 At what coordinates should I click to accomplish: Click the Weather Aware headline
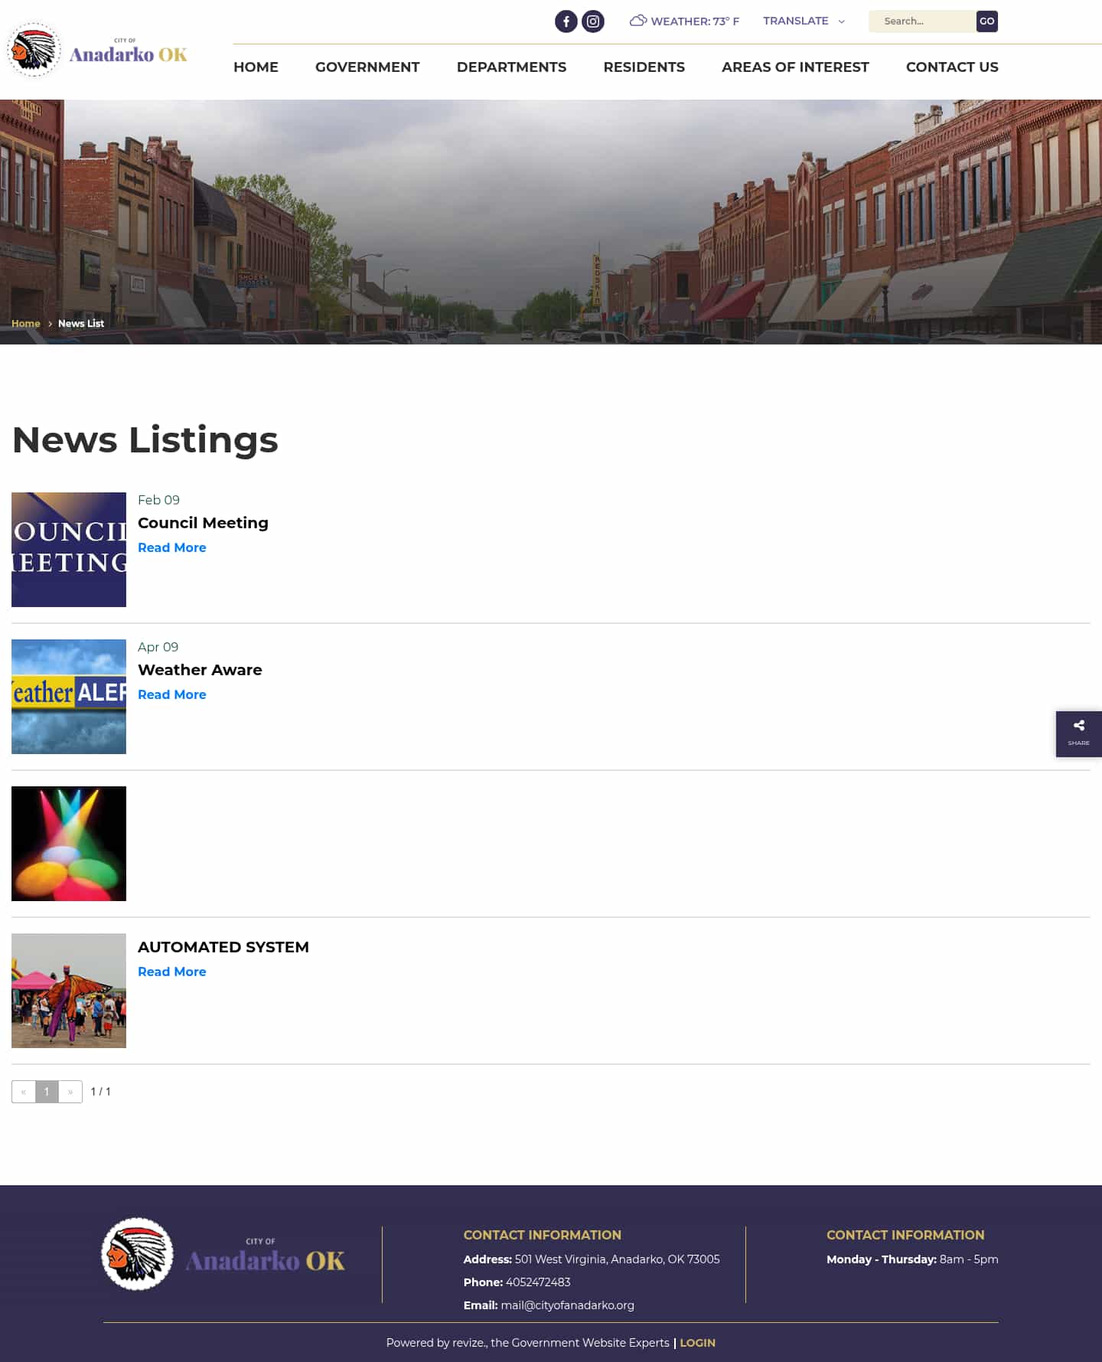coord(200,670)
